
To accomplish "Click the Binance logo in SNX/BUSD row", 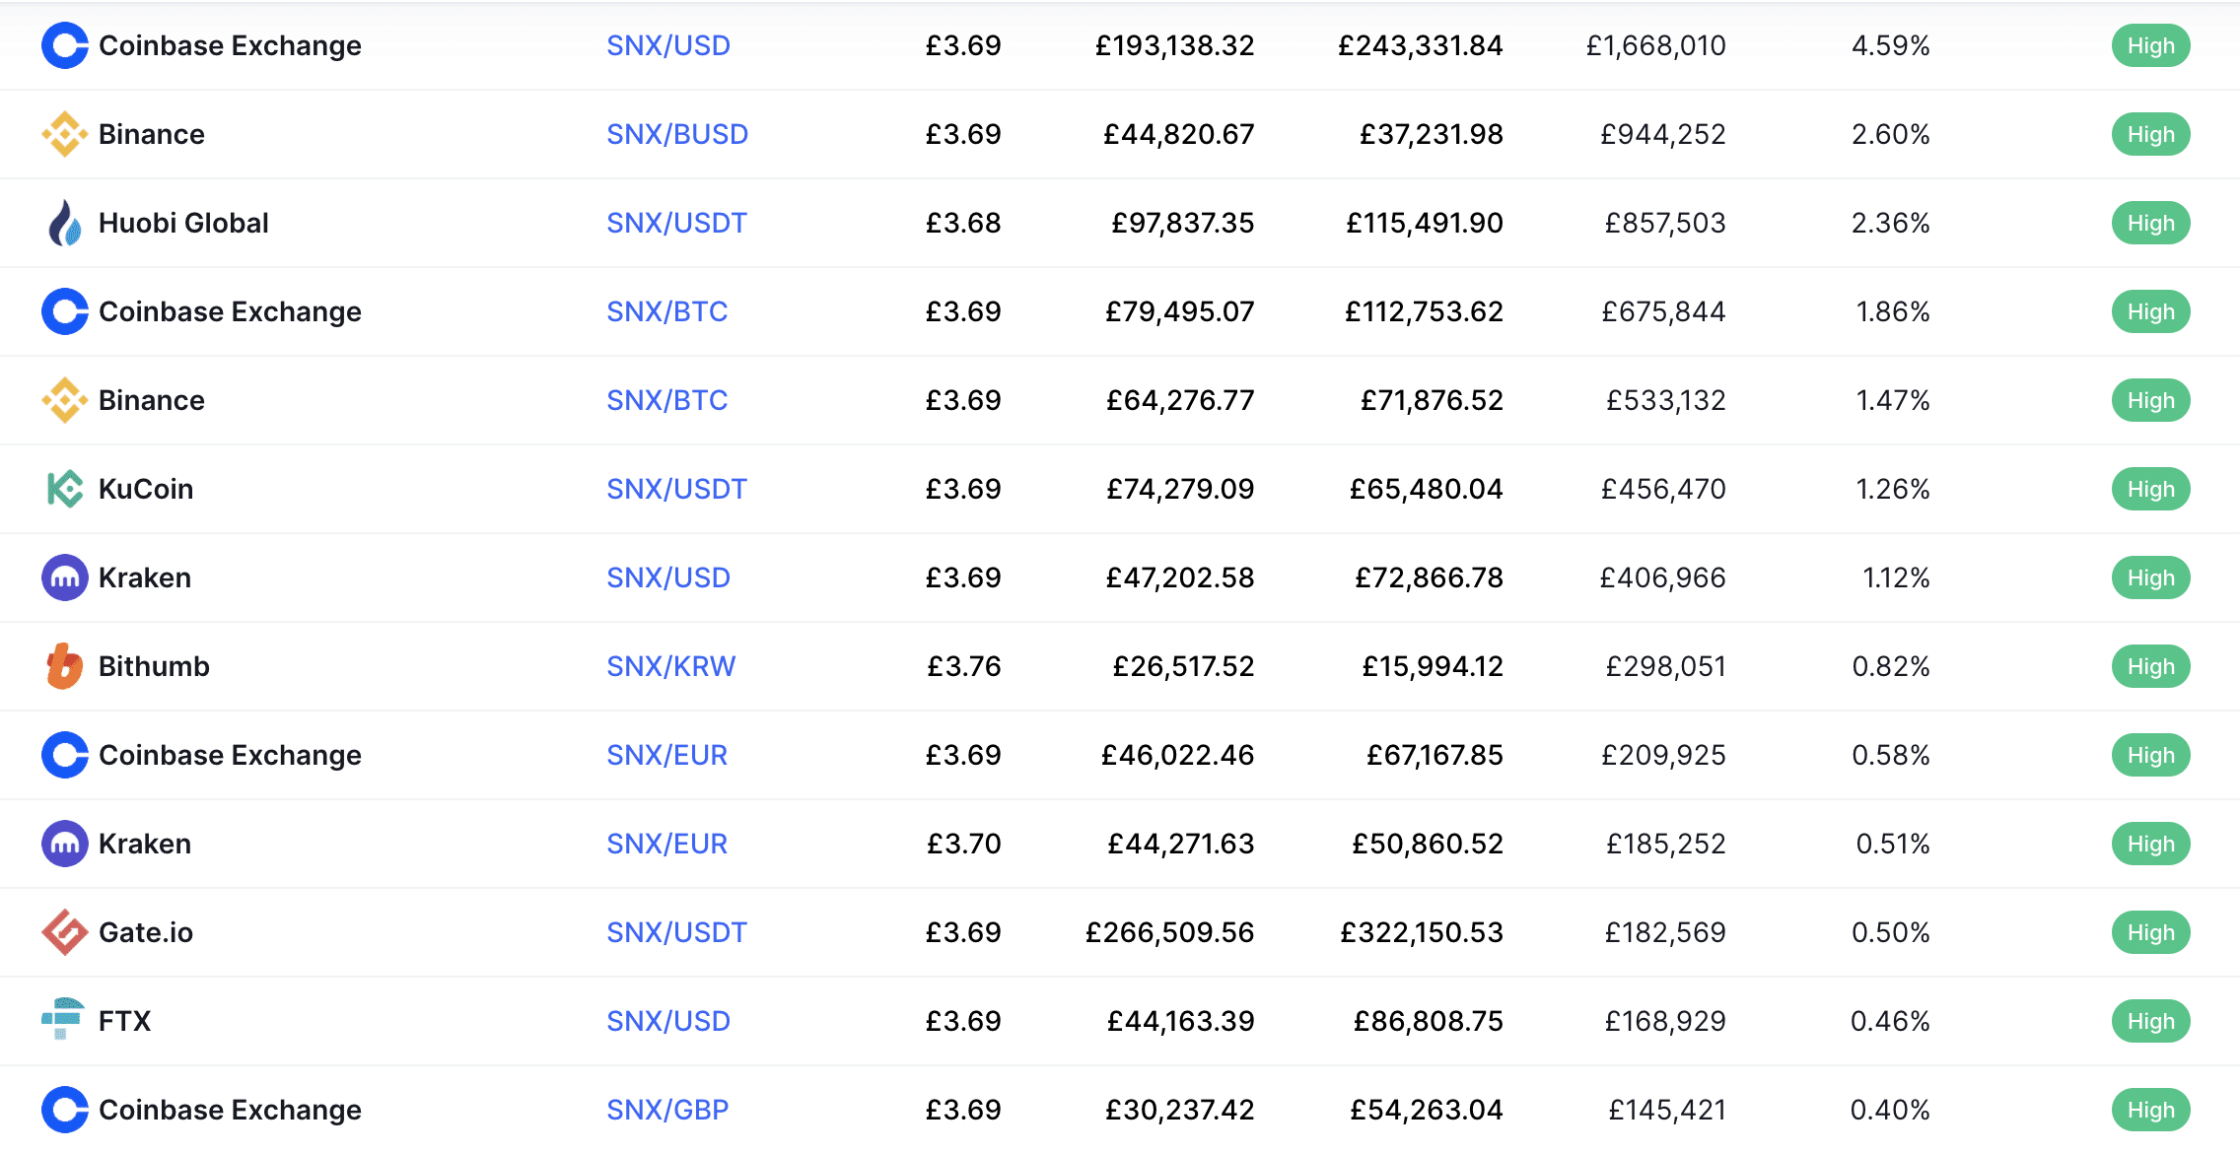I will pos(64,134).
